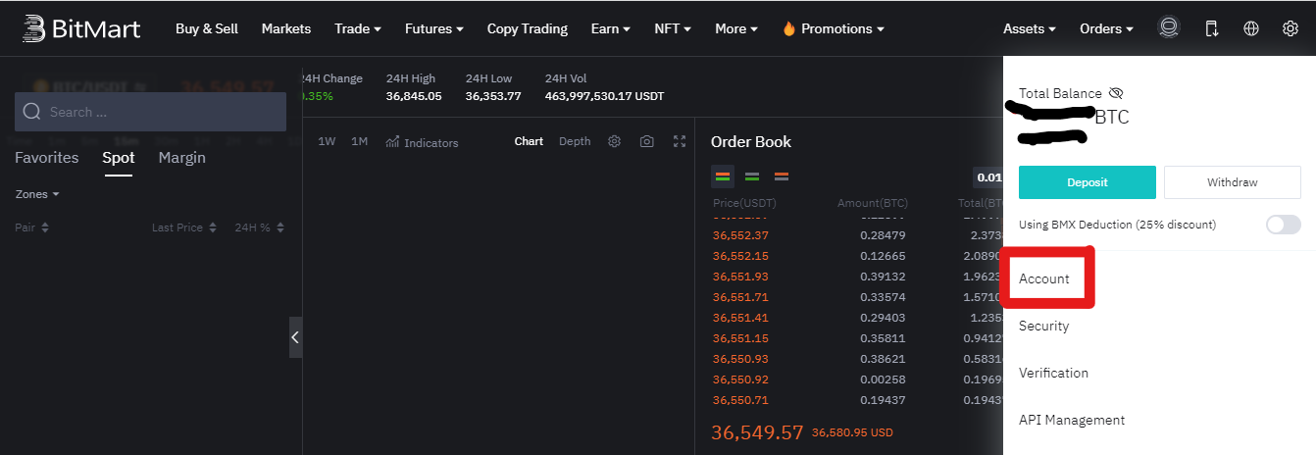Click the BitMart logo
The image size is (1316, 455).
tap(81, 28)
